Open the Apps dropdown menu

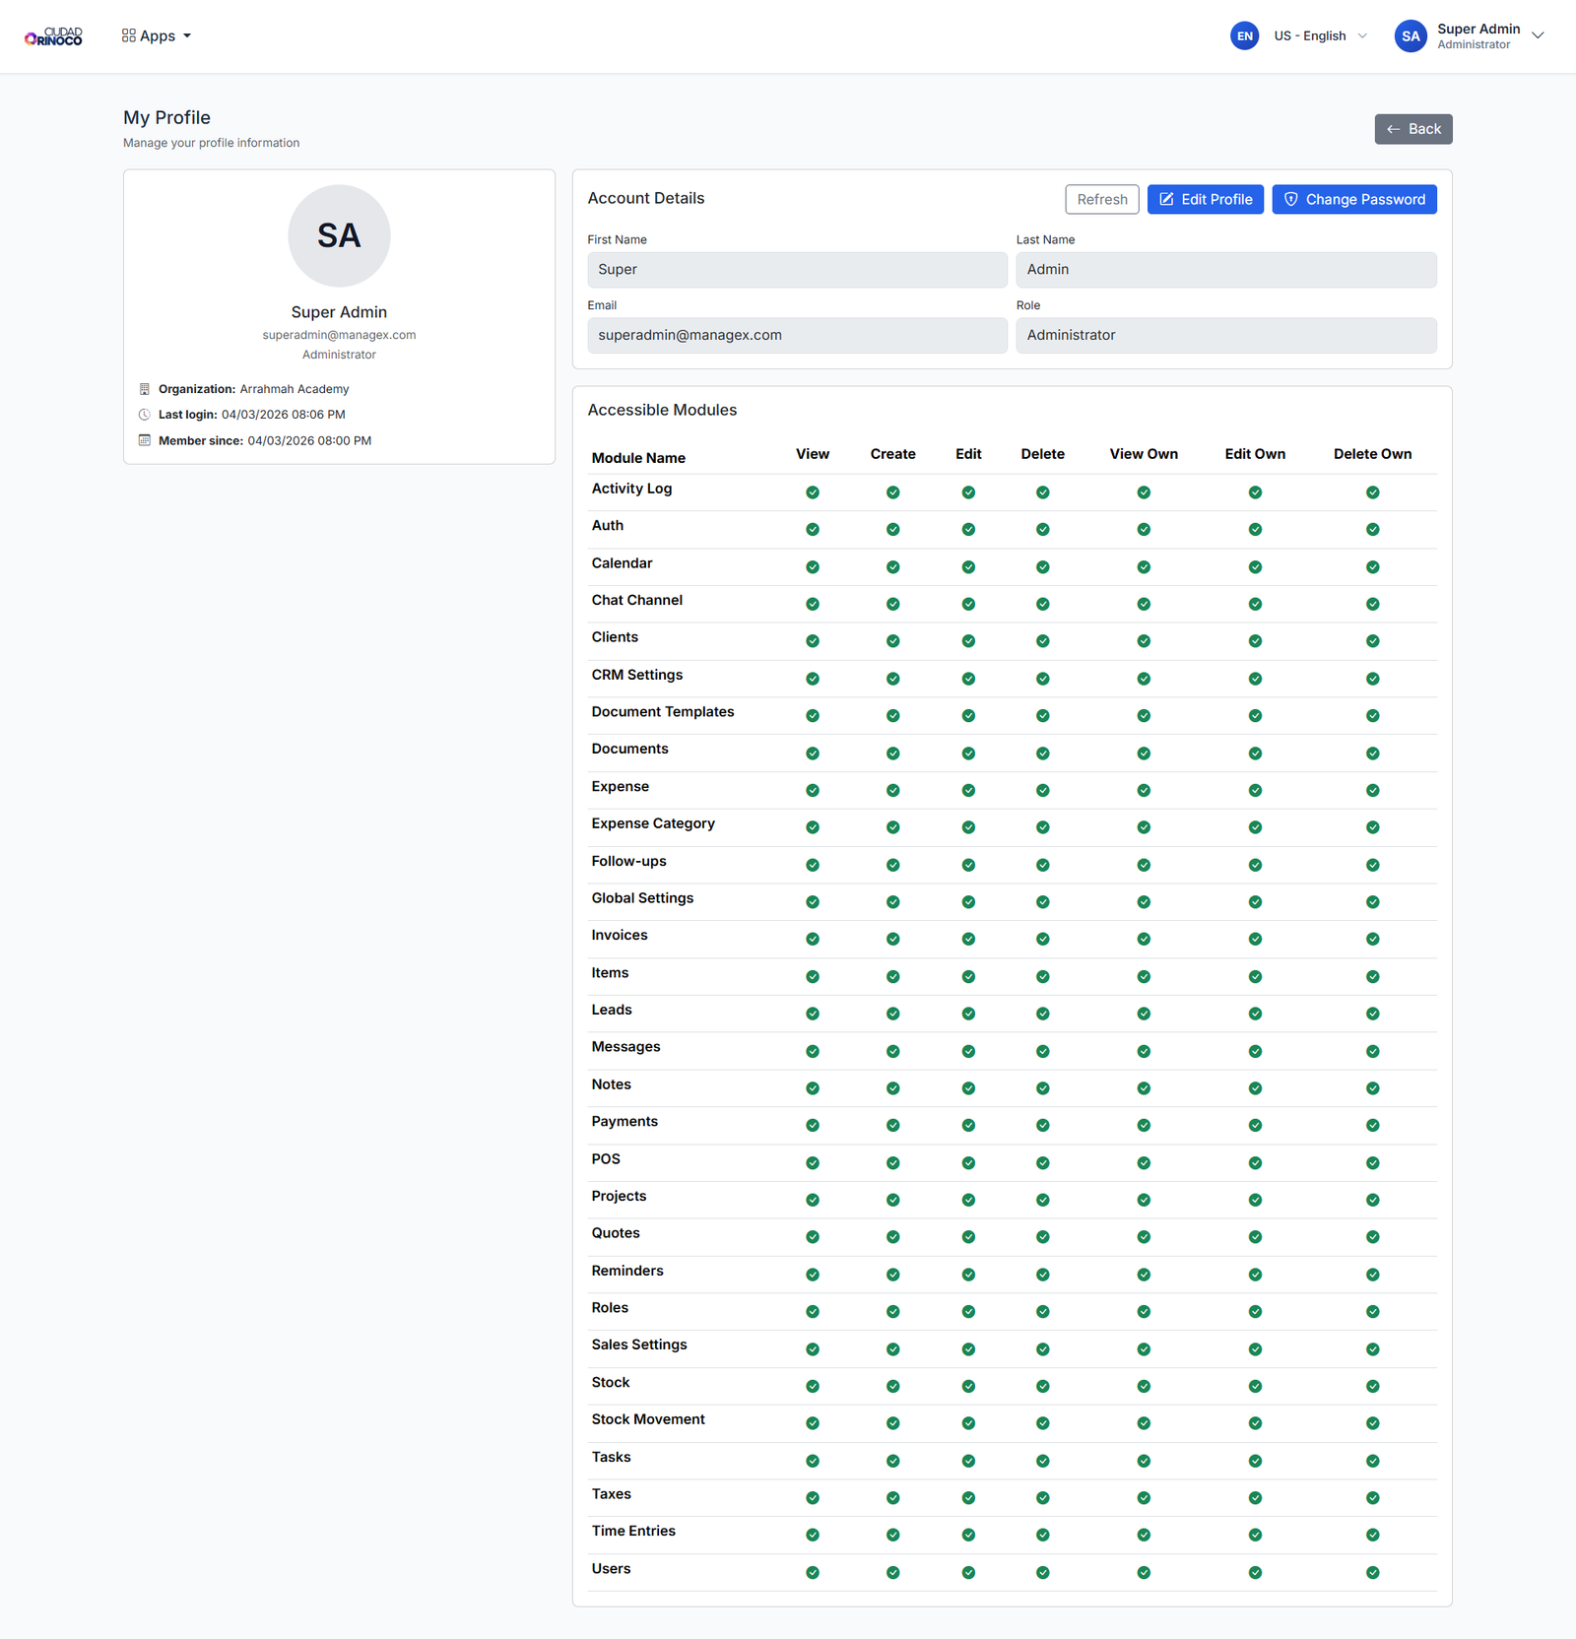(157, 36)
